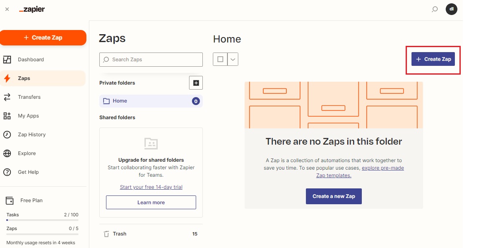Open Explore in the sidebar
The height and width of the screenshot is (248, 477).
[x=27, y=153]
